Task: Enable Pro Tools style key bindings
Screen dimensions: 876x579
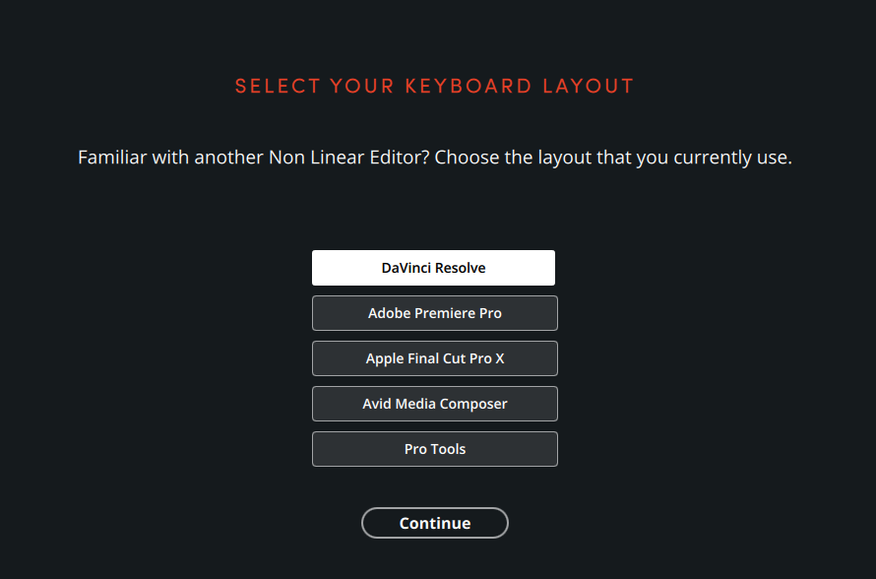Action: (434, 449)
